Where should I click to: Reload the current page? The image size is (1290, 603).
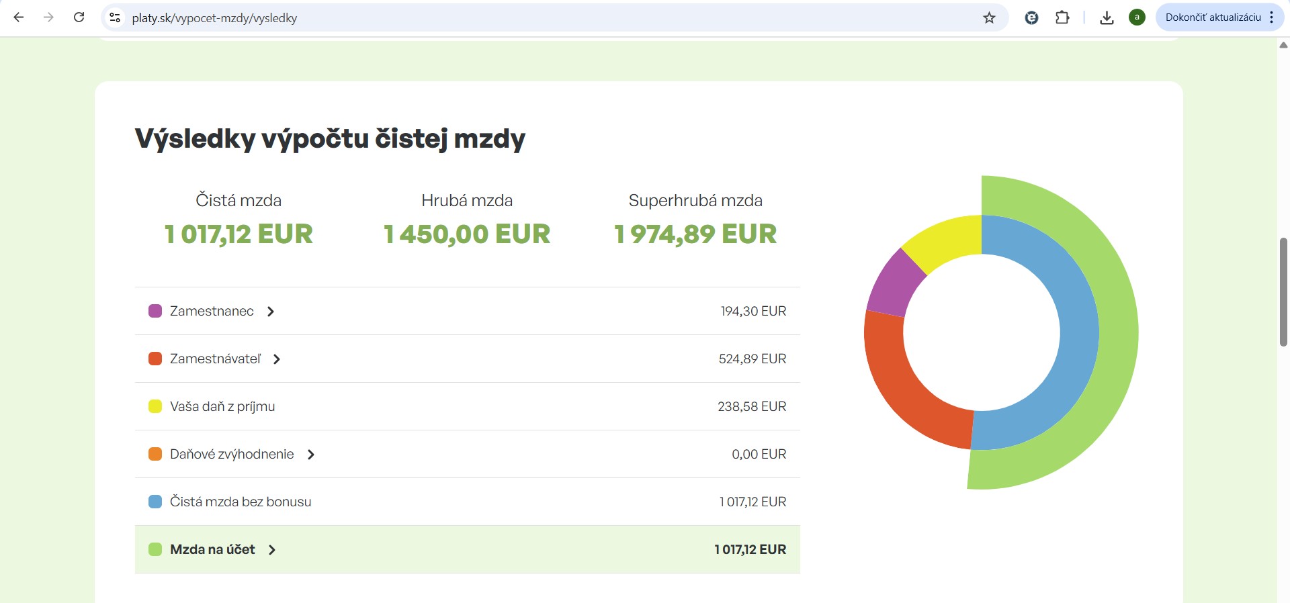pos(79,17)
